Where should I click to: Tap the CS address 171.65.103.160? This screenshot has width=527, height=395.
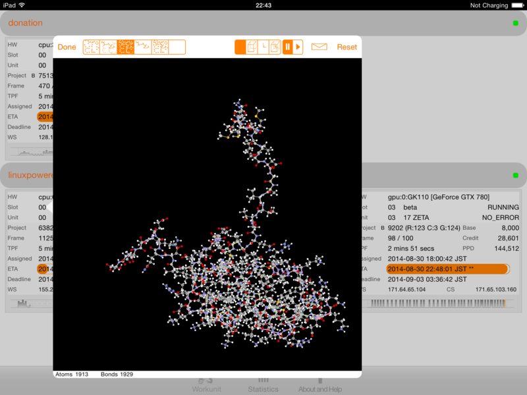click(x=496, y=290)
